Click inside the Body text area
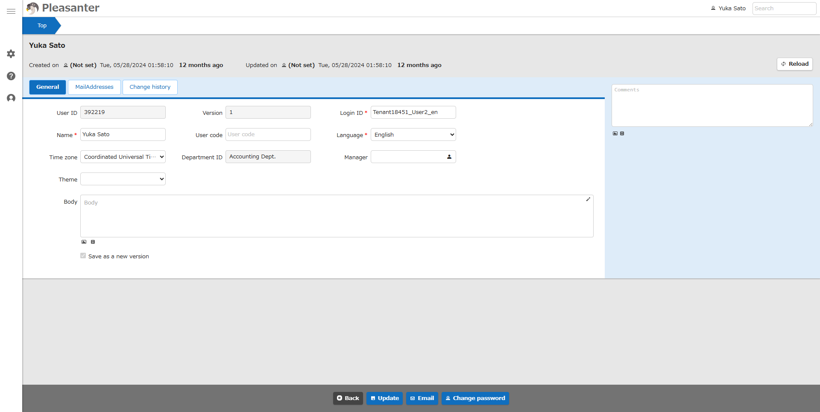 pos(337,216)
